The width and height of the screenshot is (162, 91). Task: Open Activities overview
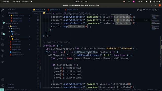coord(5,2)
